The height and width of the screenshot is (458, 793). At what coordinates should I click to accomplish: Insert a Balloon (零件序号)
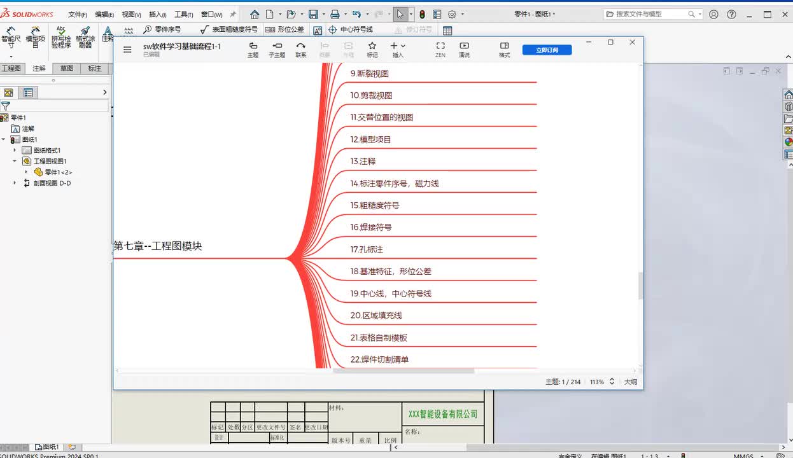click(162, 29)
